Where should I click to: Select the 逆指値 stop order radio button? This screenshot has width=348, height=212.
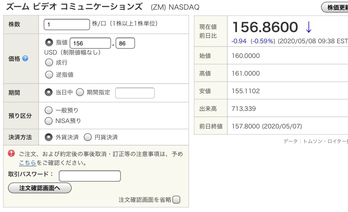coord(49,74)
